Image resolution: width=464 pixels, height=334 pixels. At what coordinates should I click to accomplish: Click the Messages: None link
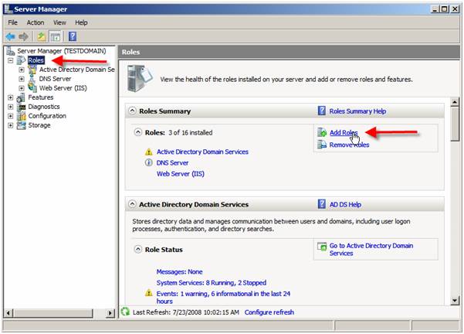pos(180,271)
